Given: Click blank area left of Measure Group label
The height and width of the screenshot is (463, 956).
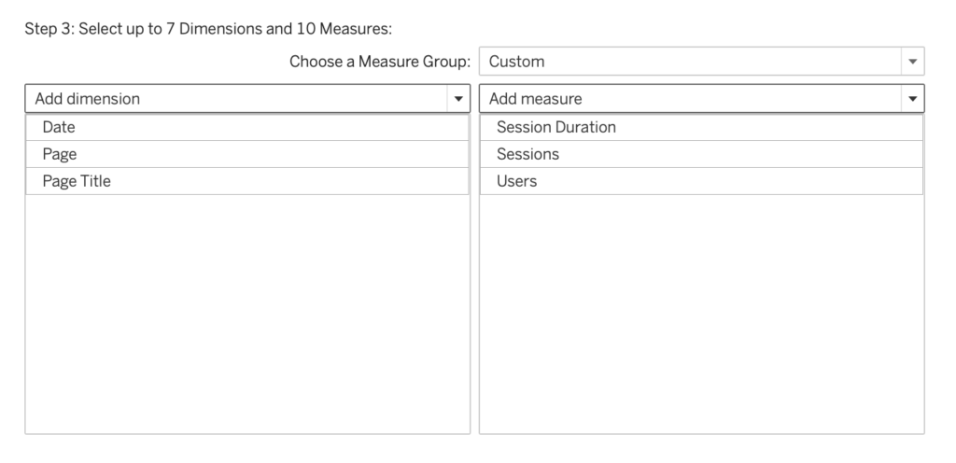Looking at the screenshot, I should tap(140, 62).
